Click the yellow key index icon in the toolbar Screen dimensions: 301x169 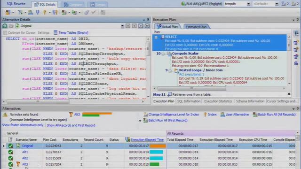point(45,13)
